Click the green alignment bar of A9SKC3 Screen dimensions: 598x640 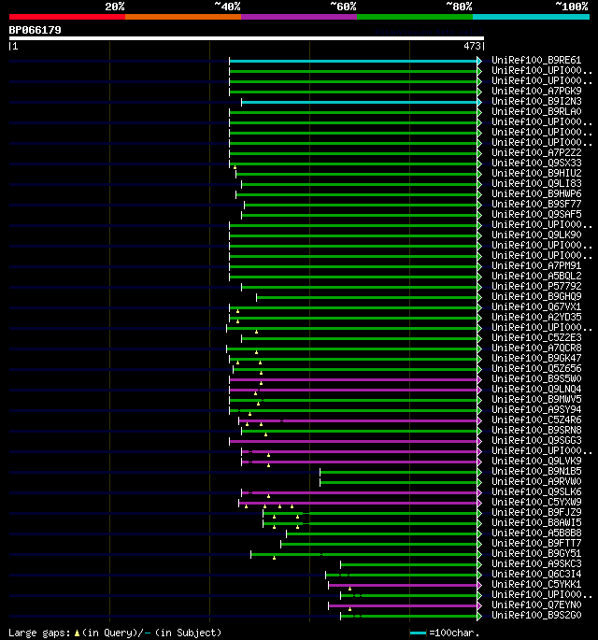pyautogui.click(x=409, y=565)
